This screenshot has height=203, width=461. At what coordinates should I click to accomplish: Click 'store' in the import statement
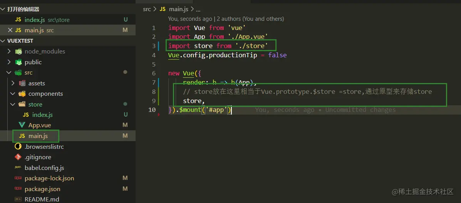point(203,46)
